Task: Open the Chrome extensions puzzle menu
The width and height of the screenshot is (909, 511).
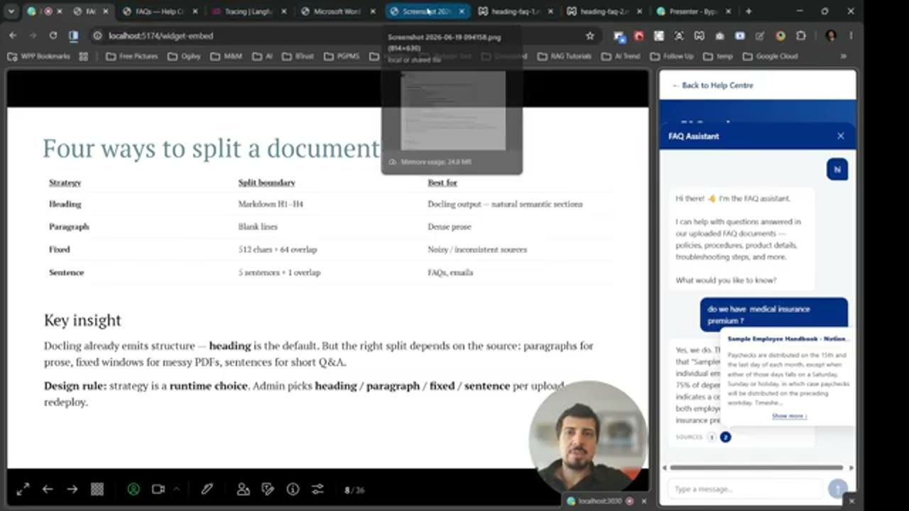Action: click(x=801, y=35)
